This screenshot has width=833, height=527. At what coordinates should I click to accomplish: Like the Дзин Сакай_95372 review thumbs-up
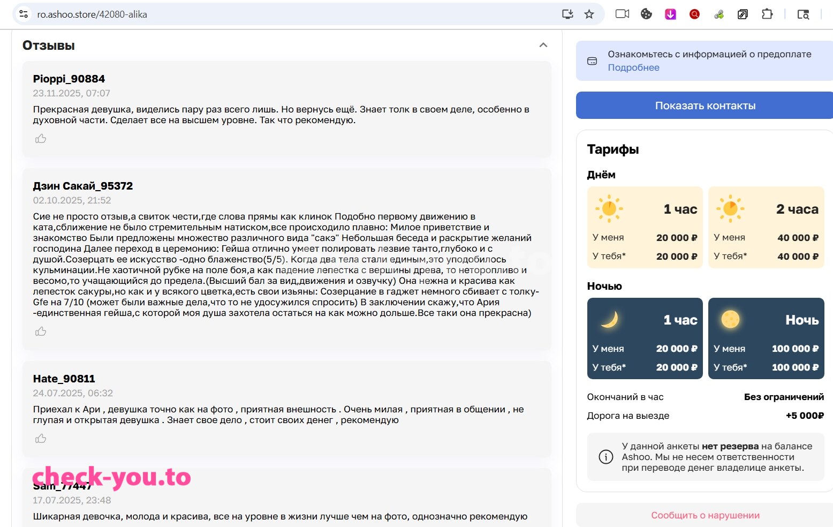point(41,332)
